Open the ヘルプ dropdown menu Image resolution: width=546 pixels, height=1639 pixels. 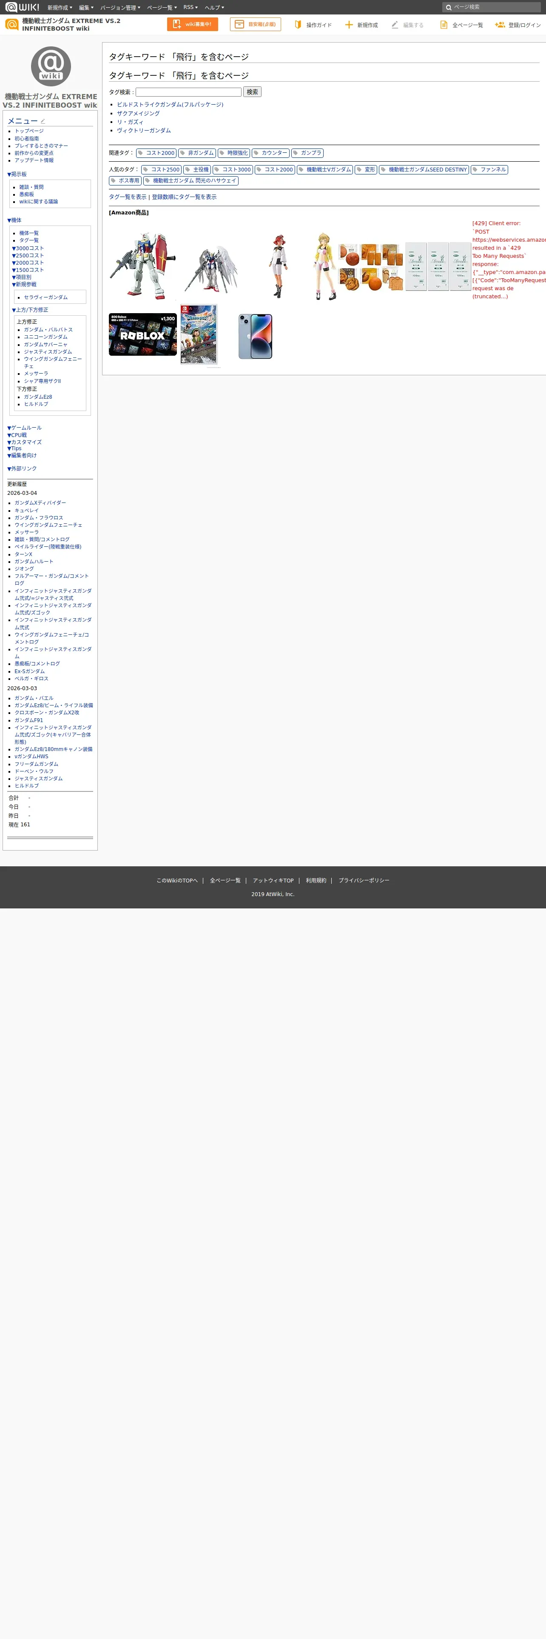click(214, 8)
